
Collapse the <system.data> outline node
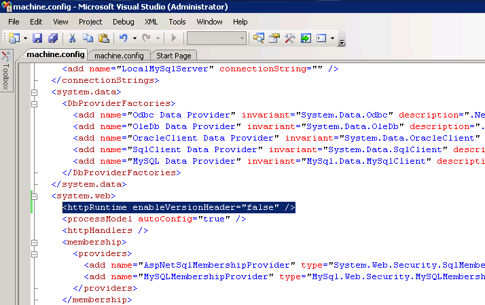[35, 92]
